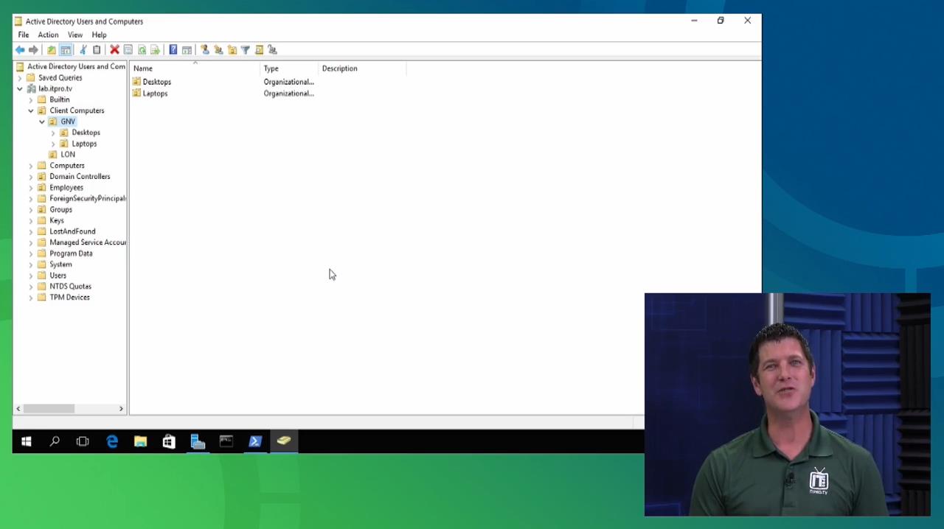Open Task View on the taskbar
Screen dimensions: 944x529
click(x=83, y=441)
